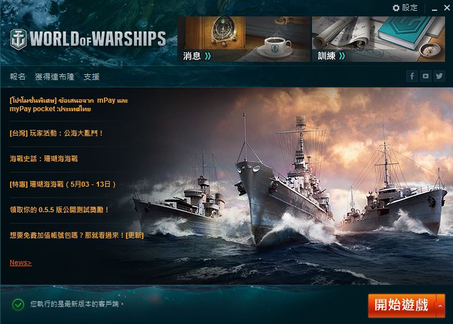The height and width of the screenshot is (324, 453).
Task: Click the settings gear icon
Action: (396, 8)
